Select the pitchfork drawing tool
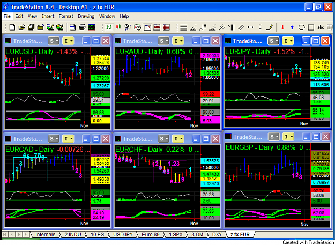The width and height of the screenshot is (335, 245). tap(222, 27)
